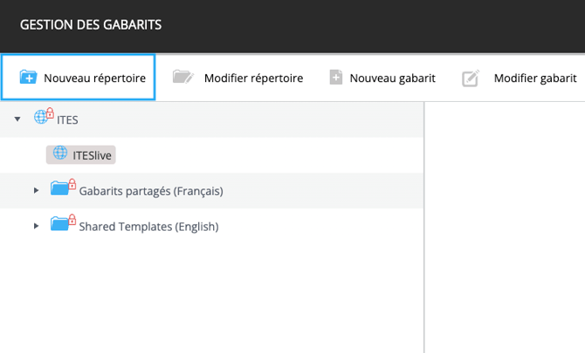
Task: Click the Nouveau gabarit document-plus icon
Action: tap(336, 78)
